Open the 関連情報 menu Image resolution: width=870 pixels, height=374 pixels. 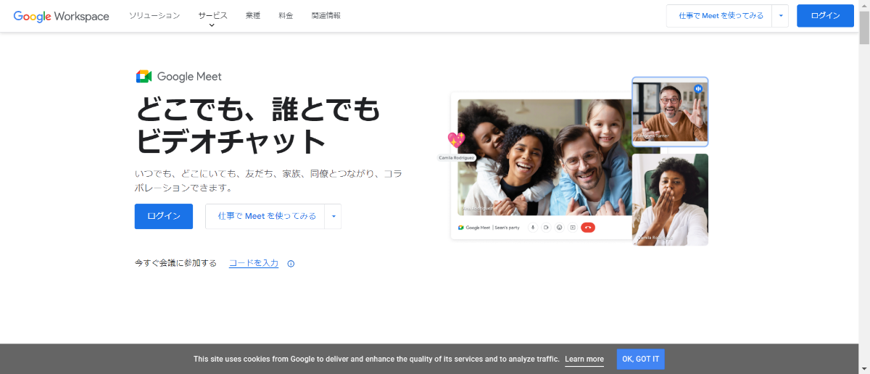point(326,15)
